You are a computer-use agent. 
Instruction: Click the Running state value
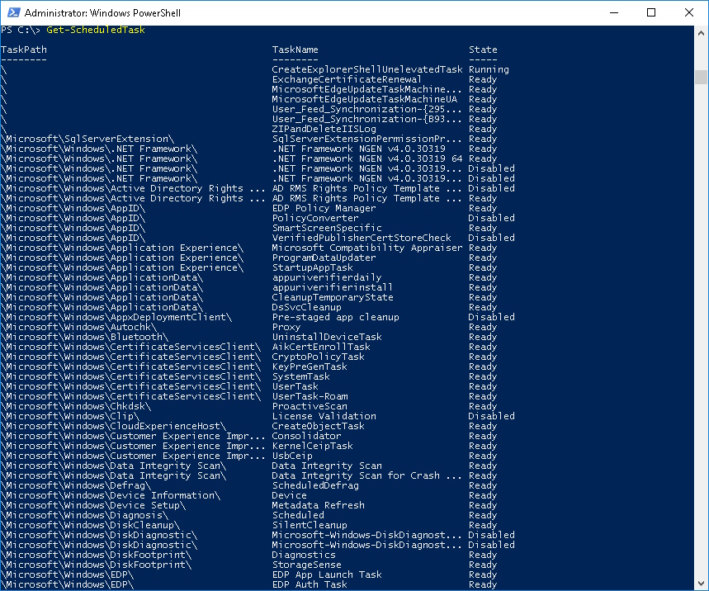tap(489, 70)
